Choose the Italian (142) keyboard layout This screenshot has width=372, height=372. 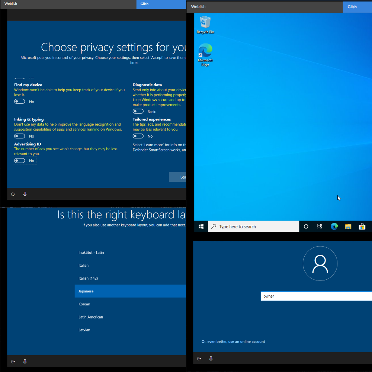click(130, 278)
